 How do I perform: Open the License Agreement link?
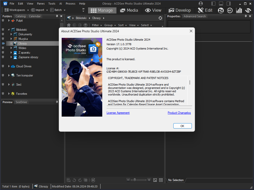(118, 113)
